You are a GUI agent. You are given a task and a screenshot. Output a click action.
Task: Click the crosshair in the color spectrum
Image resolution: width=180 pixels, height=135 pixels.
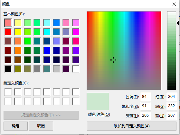113,60
